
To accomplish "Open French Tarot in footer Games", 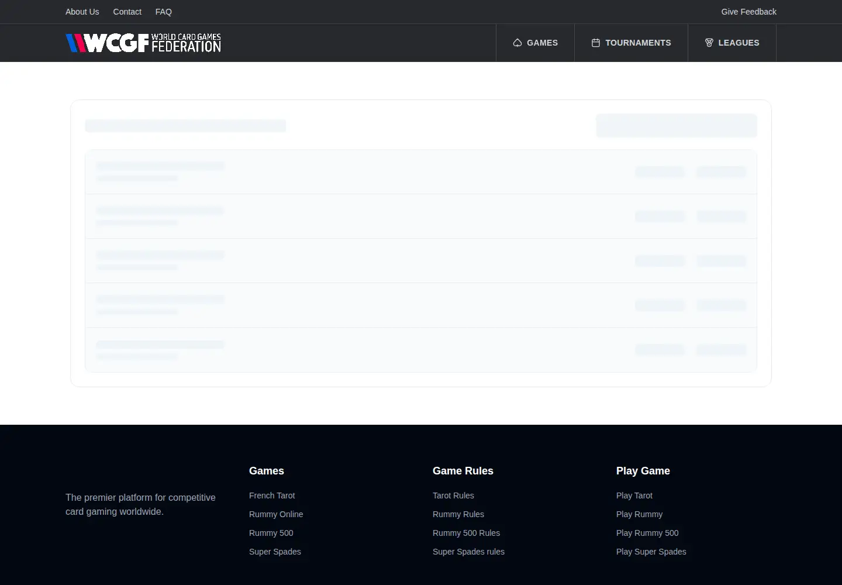I will click(272, 495).
